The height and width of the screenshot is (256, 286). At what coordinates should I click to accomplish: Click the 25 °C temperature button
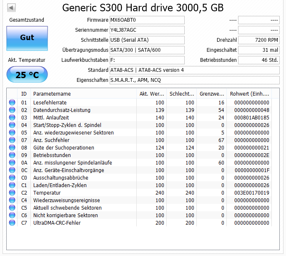tap(27, 75)
